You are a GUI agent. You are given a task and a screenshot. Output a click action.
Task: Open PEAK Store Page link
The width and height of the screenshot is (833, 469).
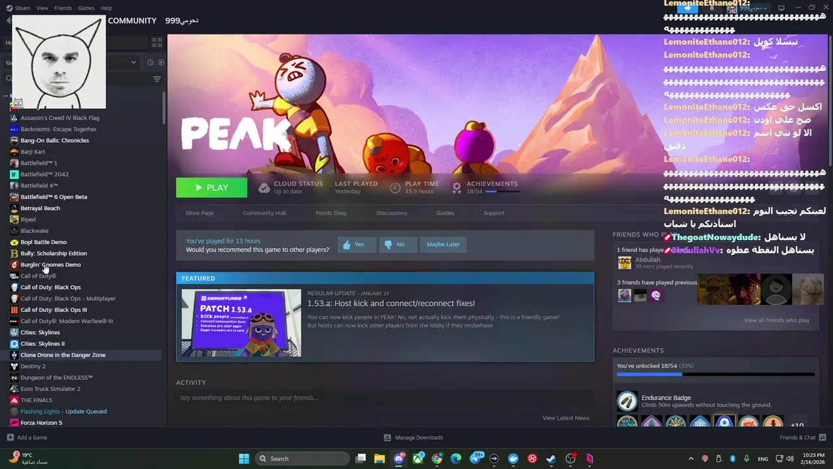(x=200, y=213)
